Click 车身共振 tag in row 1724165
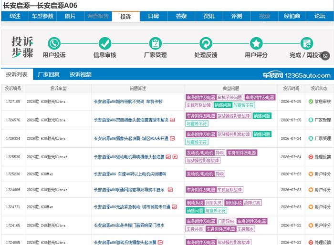The height and width of the screenshot is (245, 334). point(195,229)
